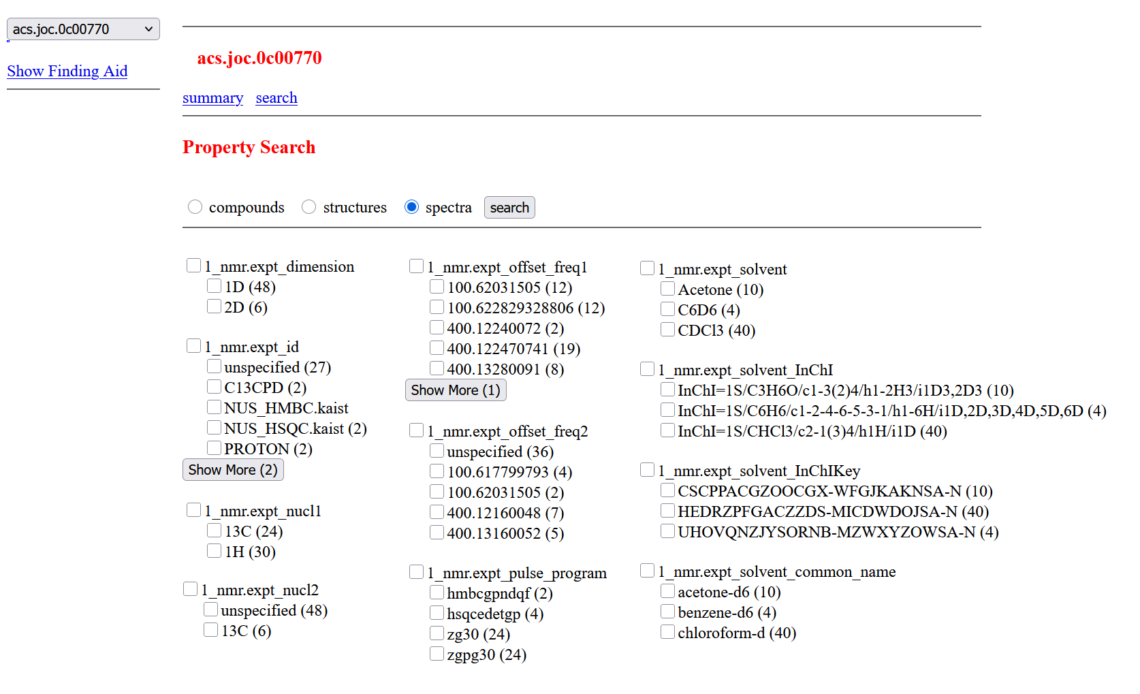Check the chloroform-d (40) checkbox
This screenshot has height=694, width=1140.
pyautogui.click(x=667, y=632)
